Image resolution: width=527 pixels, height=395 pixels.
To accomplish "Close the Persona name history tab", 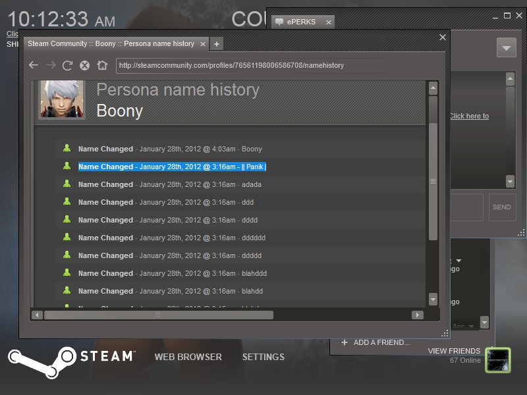I will pyautogui.click(x=203, y=44).
